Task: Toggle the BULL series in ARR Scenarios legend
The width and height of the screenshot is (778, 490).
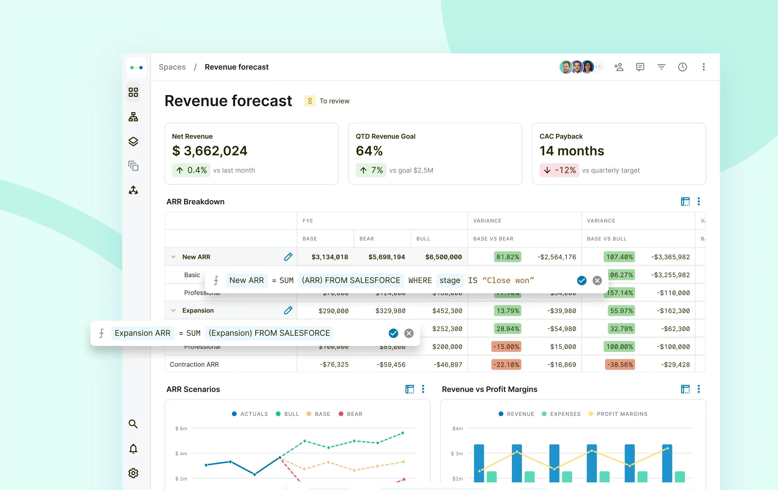Action: (x=287, y=414)
